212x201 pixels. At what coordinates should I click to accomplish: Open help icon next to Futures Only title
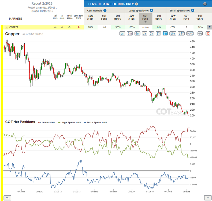pos(136,4)
